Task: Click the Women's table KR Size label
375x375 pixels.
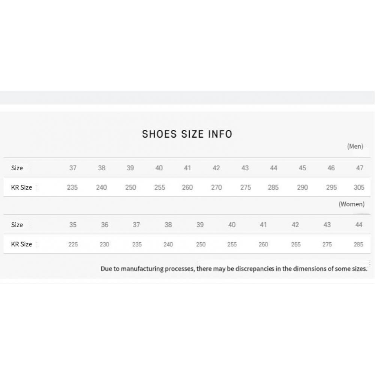Action: (21, 244)
